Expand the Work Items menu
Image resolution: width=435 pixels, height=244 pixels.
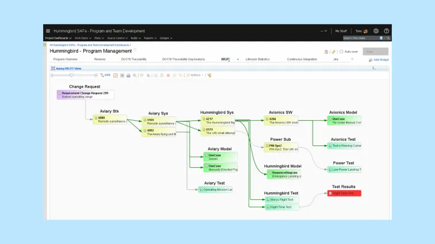[83, 38]
